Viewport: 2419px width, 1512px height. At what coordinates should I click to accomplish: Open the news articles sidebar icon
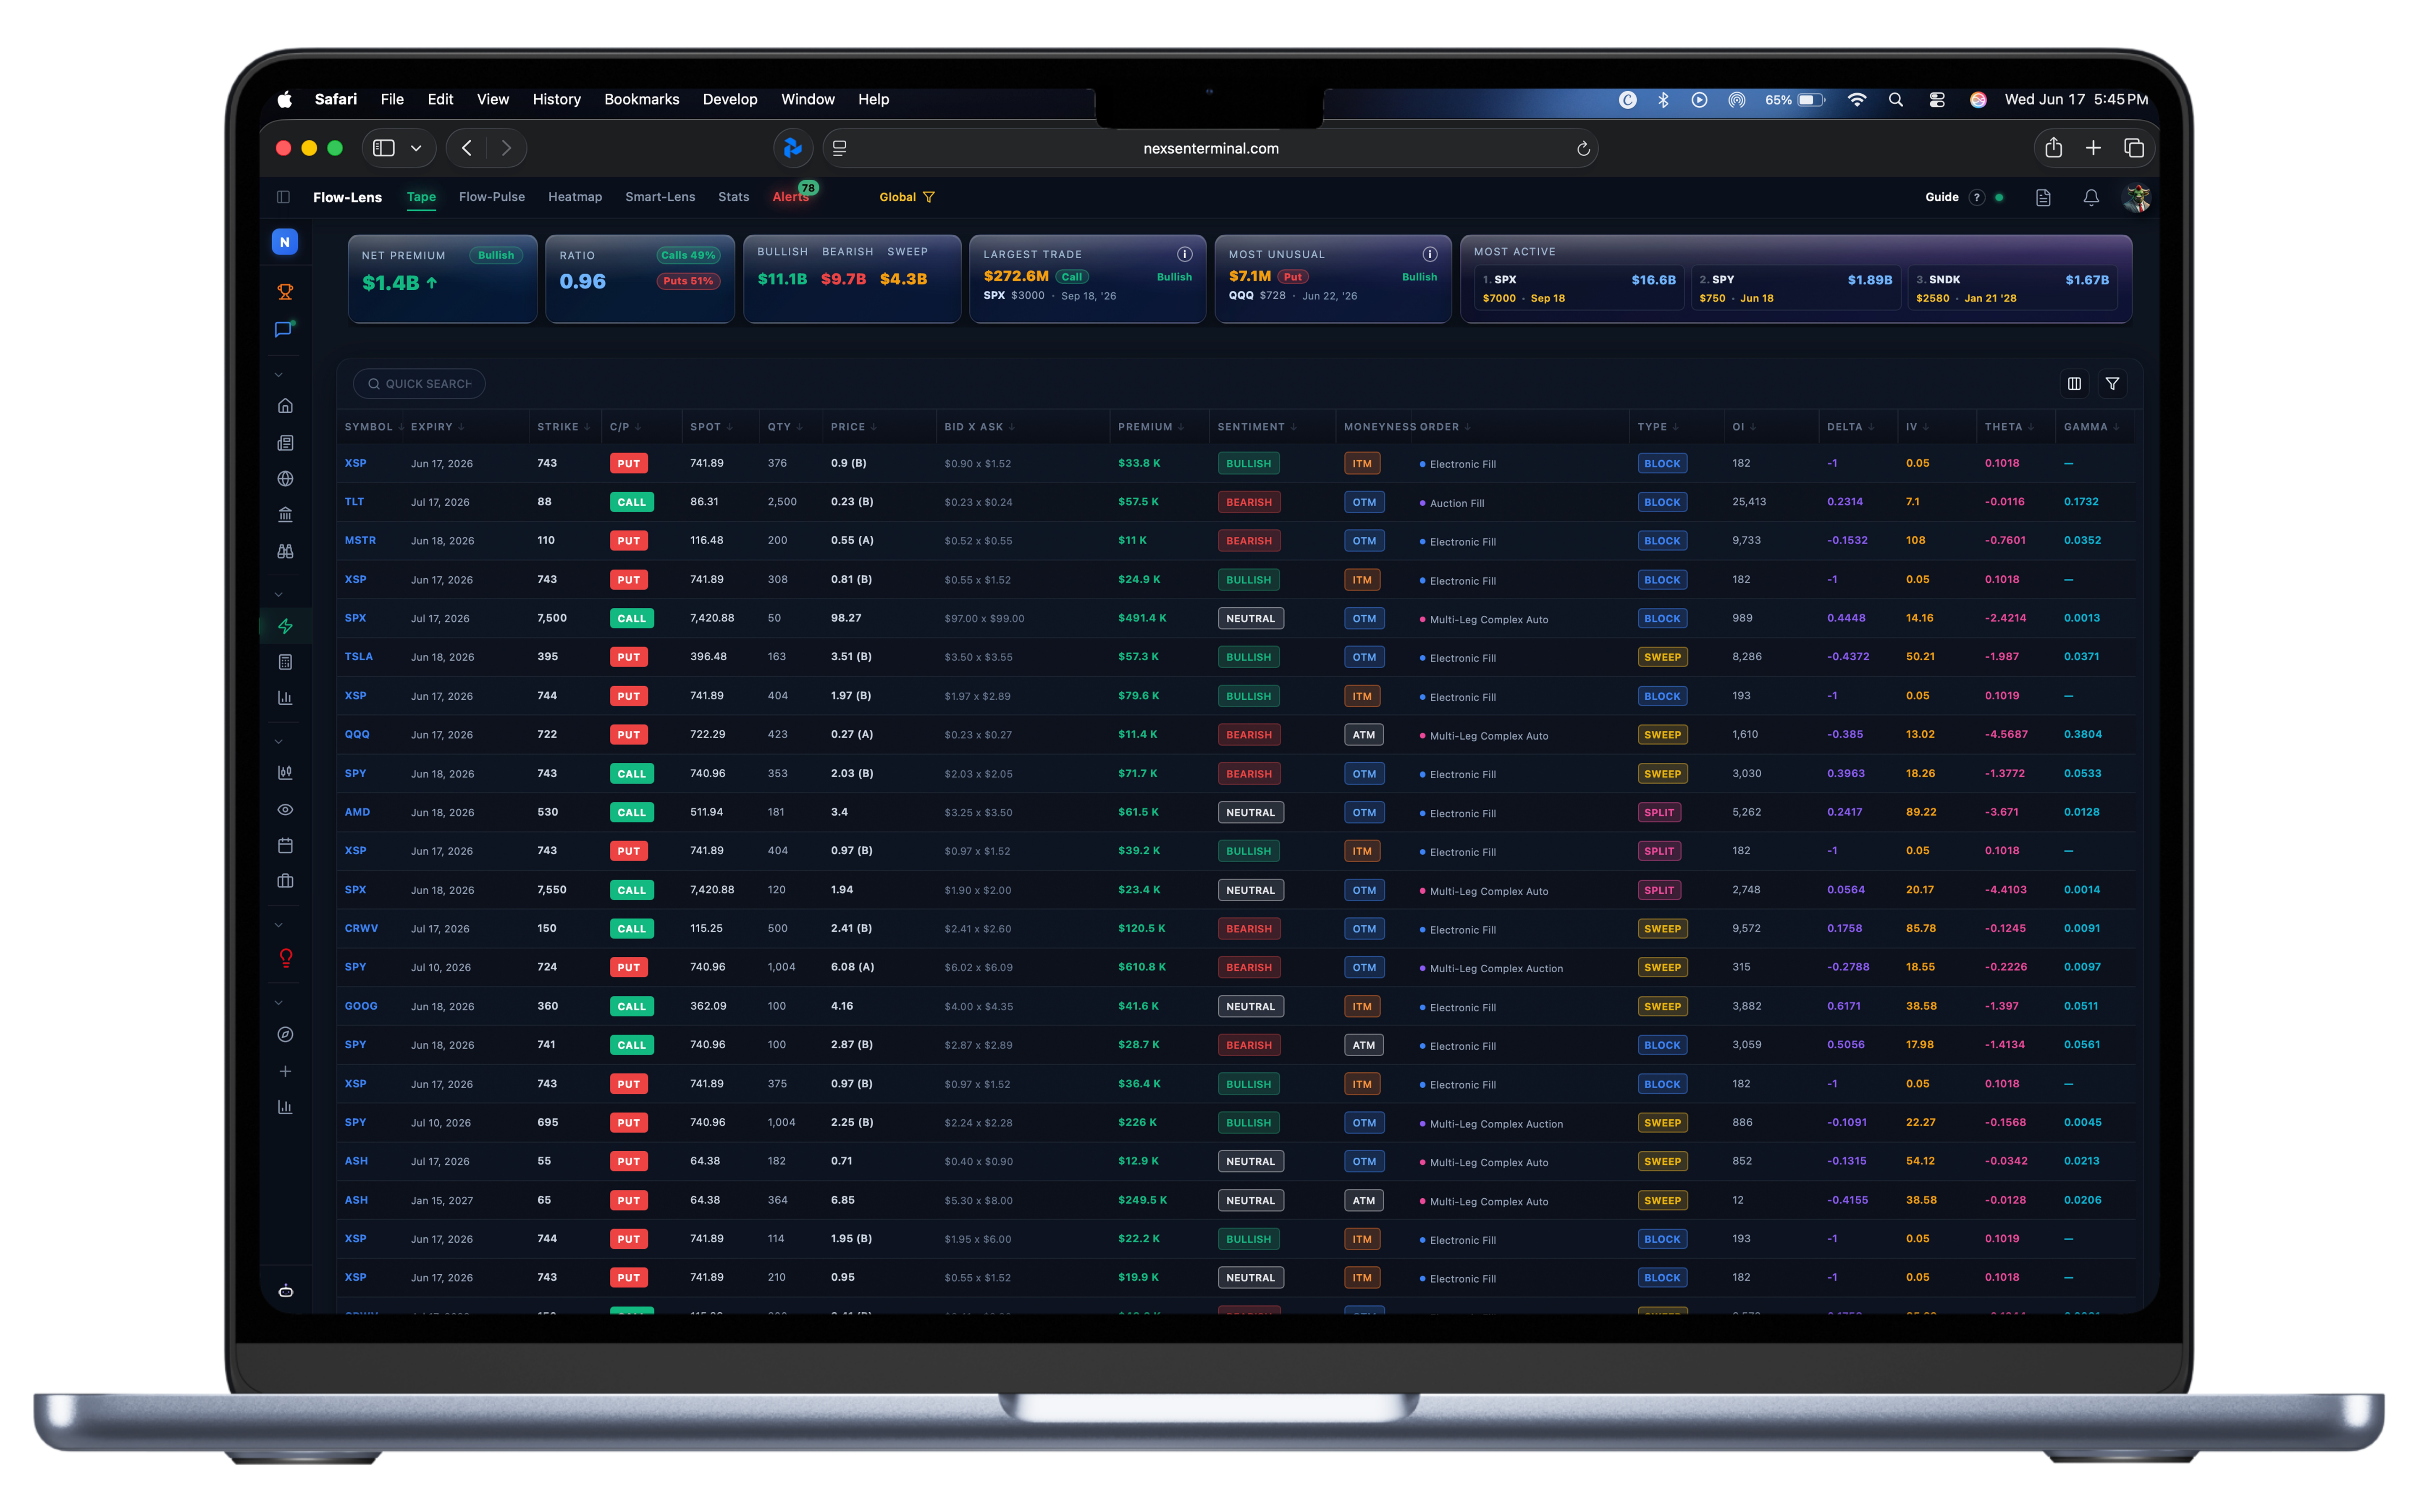click(x=285, y=443)
